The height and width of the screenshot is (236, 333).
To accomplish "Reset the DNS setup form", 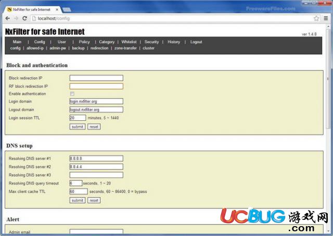I will click(x=94, y=200).
